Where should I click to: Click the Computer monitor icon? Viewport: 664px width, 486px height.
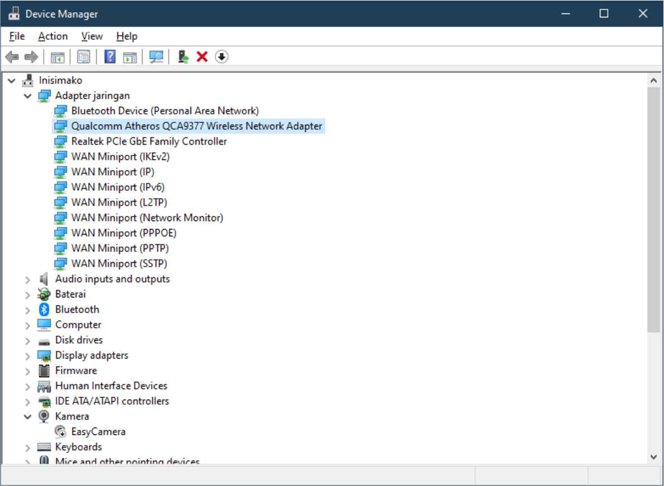pyautogui.click(x=44, y=325)
